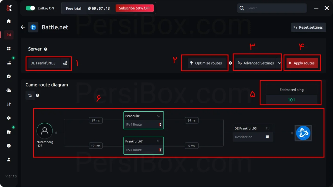This screenshot has width=333, height=187.
Task: Click the Game route diagram heading
Action: [x=47, y=85]
